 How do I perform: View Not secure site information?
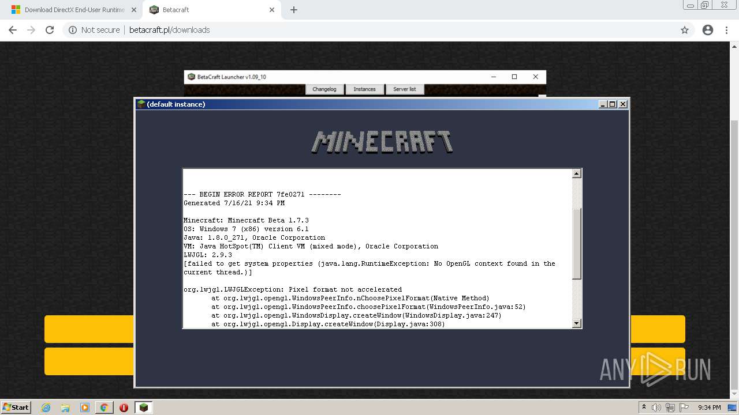coord(94,30)
